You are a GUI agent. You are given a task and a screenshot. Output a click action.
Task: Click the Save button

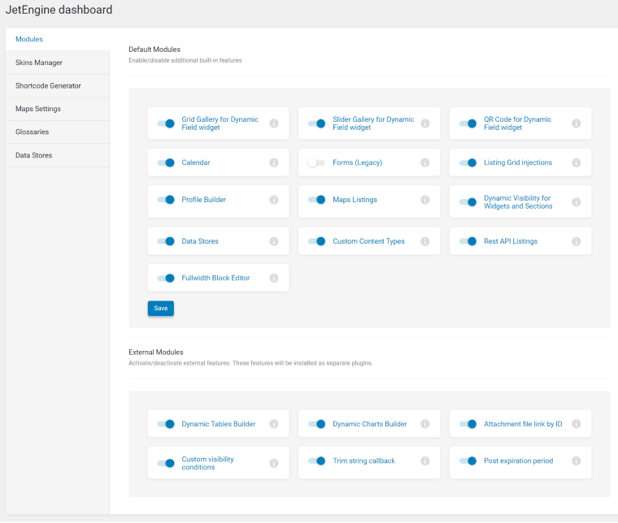pyautogui.click(x=161, y=308)
